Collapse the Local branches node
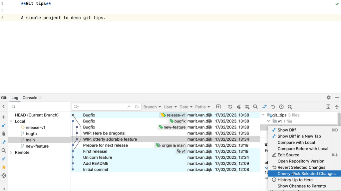The image size is (341, 191). (11, 121)
